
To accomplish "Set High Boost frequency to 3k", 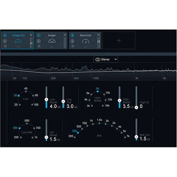I will pos(92,106).
